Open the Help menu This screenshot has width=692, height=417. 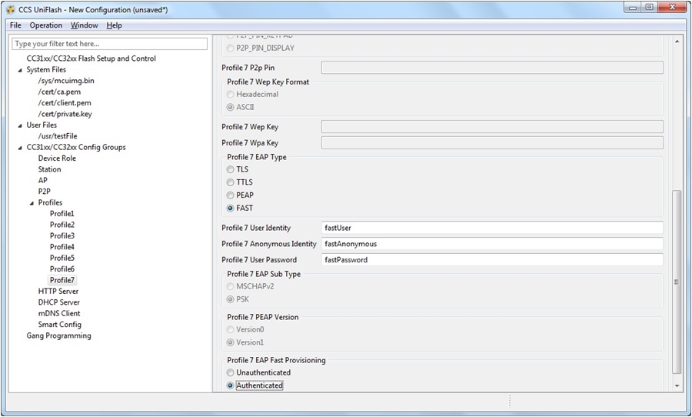point(114,25)
